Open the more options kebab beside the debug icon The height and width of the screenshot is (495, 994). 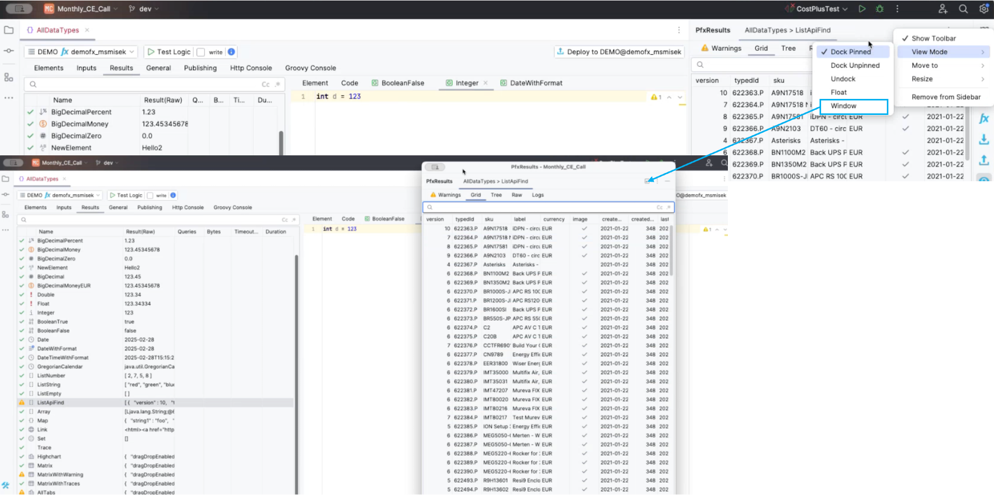897,9
